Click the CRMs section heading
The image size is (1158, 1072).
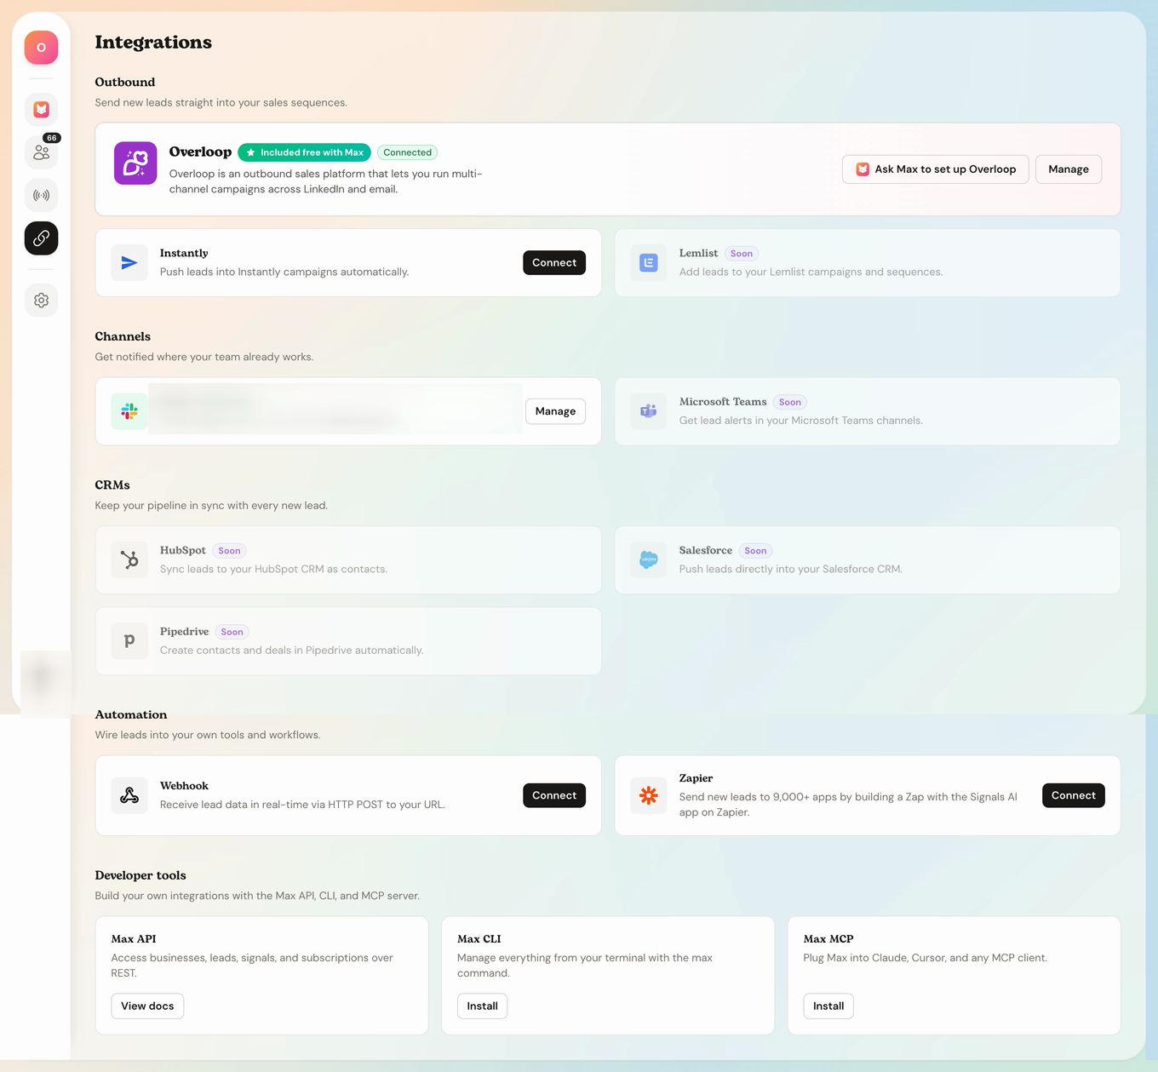(112, 484)
